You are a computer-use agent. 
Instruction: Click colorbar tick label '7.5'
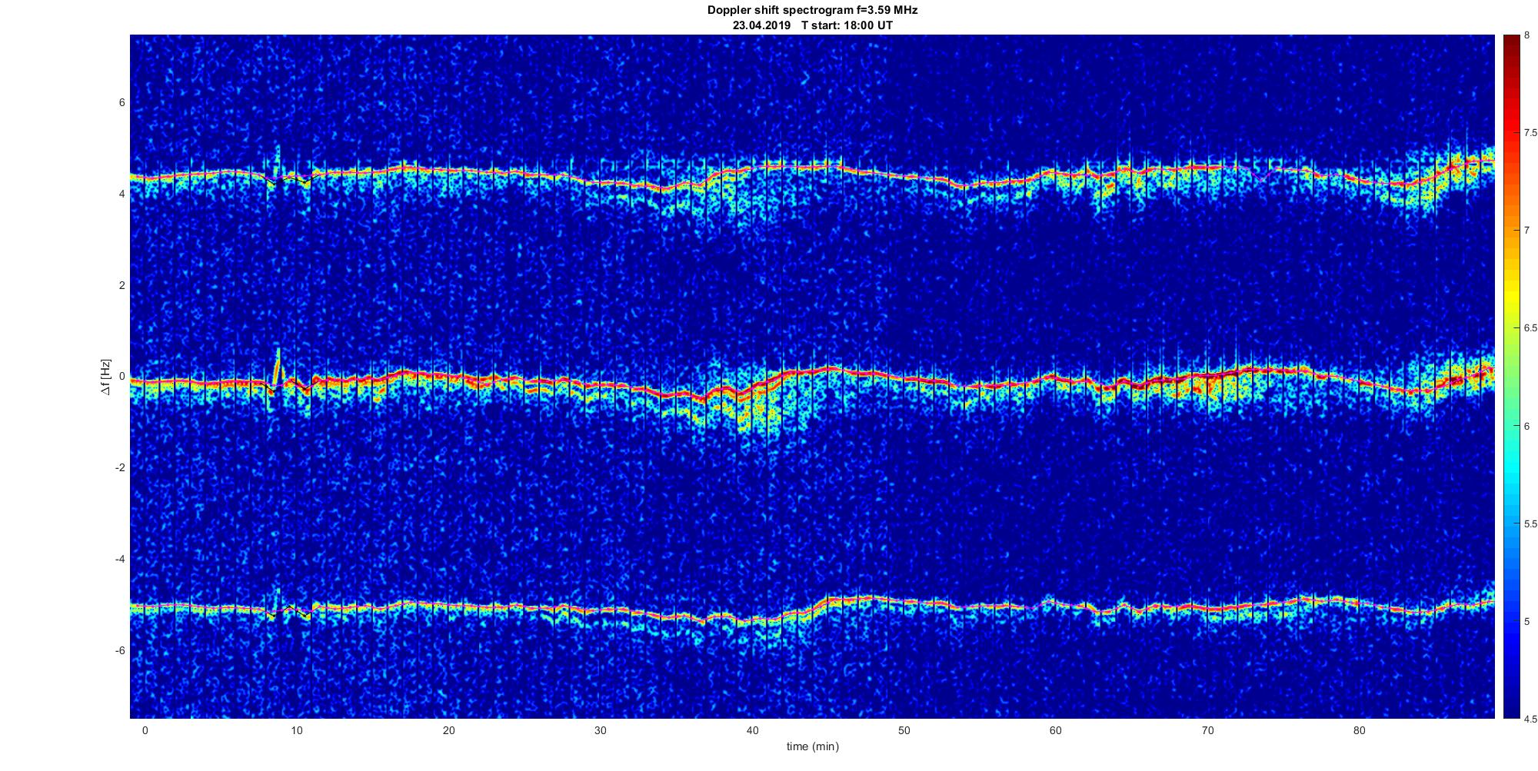(1530, 133)
